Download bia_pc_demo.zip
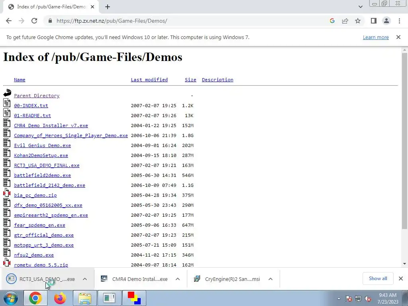Viewport: 408px width, 306px height. click(x=35, y=195)
